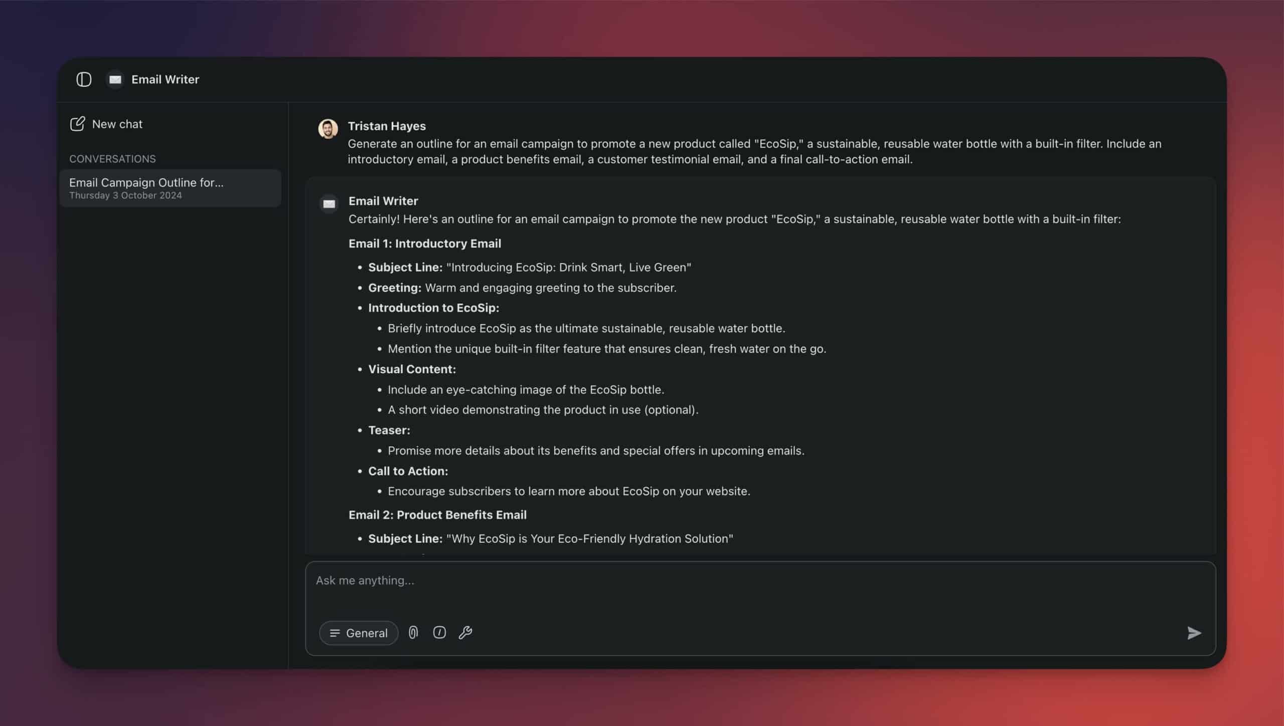1284x726 pixels.
Task: Select the Email Writer name above the reply
Action: click(383, 201)
